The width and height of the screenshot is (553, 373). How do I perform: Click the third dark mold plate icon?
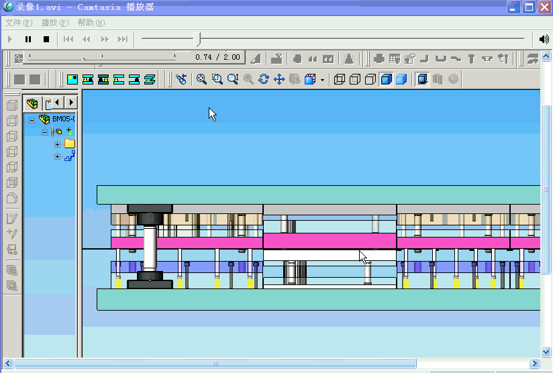(103, 79)
